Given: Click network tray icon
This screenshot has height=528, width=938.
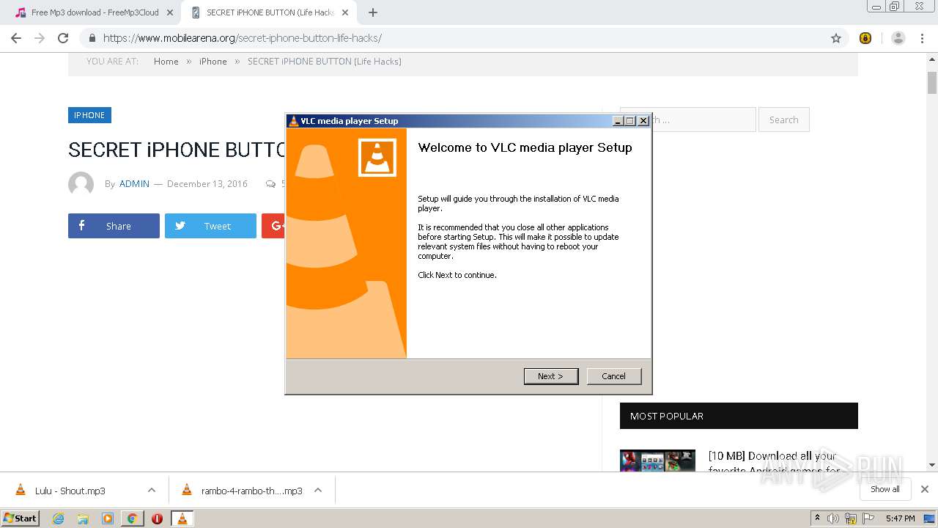Looking at the screenshot, I should 852,518.
